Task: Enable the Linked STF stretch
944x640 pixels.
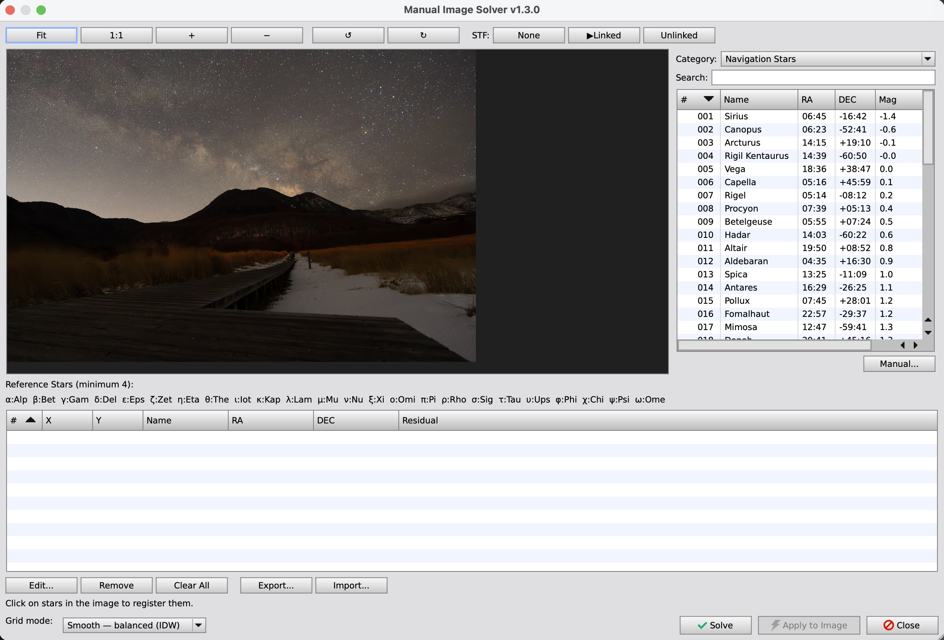Action: click(x=604, y=35)
